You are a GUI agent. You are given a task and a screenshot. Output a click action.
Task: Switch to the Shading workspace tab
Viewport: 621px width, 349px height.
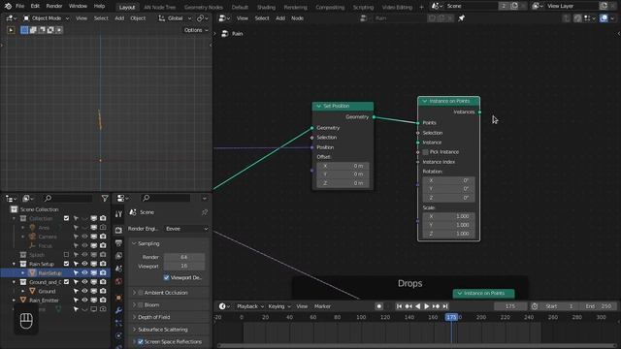click(x=266, y=7)
